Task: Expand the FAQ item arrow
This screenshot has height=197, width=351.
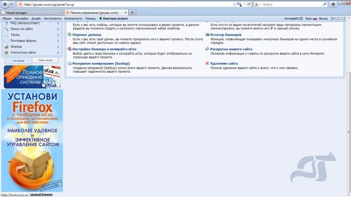Action: 58,23
